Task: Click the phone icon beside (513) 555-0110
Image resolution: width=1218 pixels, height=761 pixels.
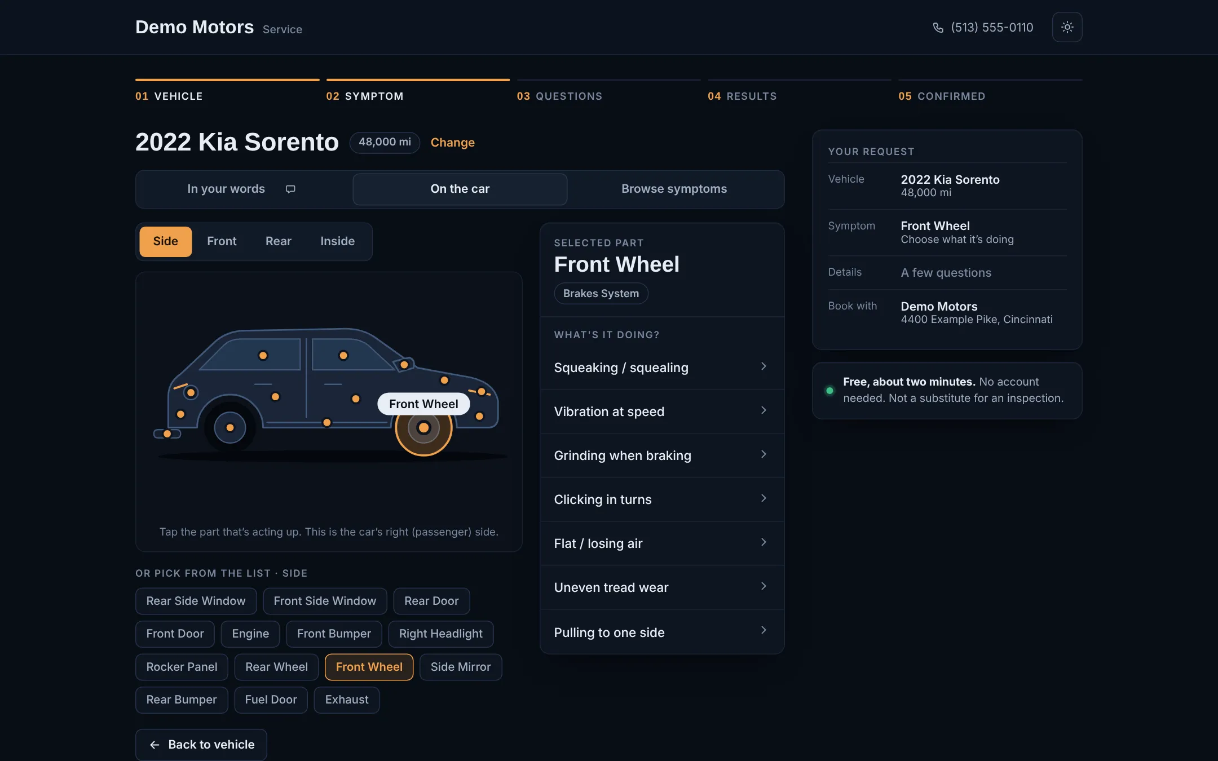Action: tap(938, 28)
